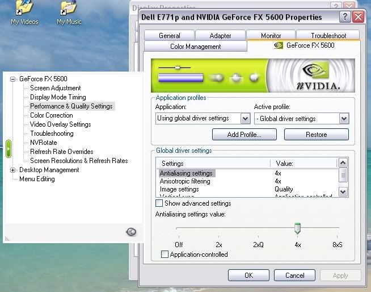The height and width of the screenshot is (292, 371).
Task: Open the Troubleshoot tab
Action: (327, 35)
